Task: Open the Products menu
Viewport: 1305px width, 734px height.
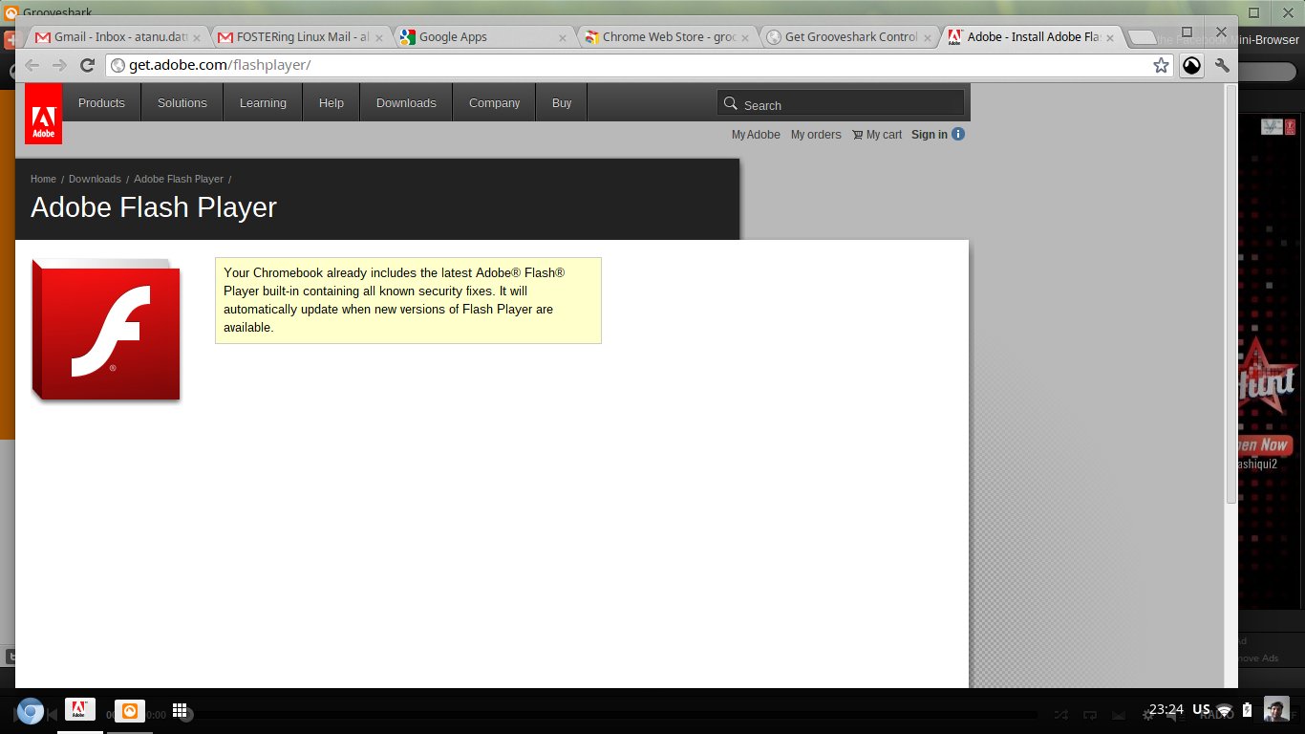Action: (x=101, y=102)
